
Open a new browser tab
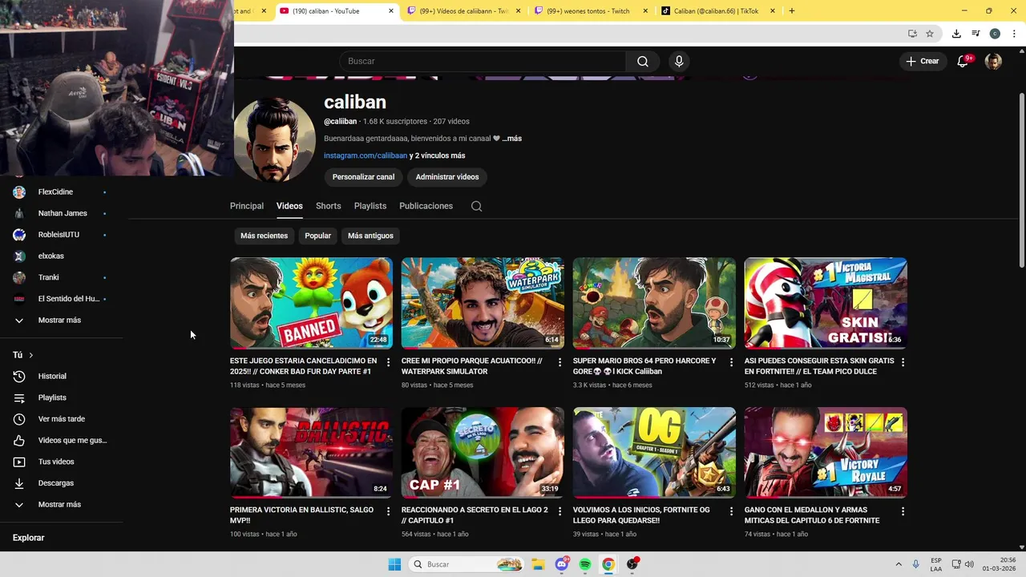coord(792,11)
